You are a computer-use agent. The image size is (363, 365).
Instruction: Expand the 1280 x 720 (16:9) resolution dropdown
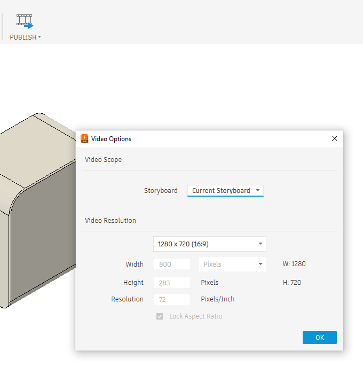pos(209,244)
